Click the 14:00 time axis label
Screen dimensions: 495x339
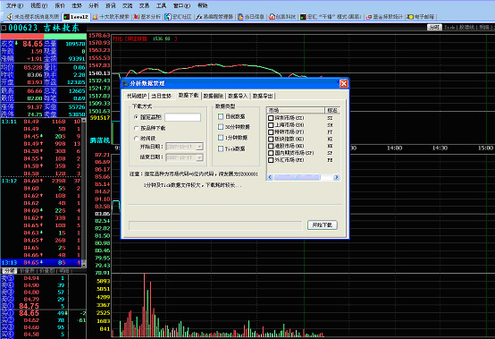point(395,148)
